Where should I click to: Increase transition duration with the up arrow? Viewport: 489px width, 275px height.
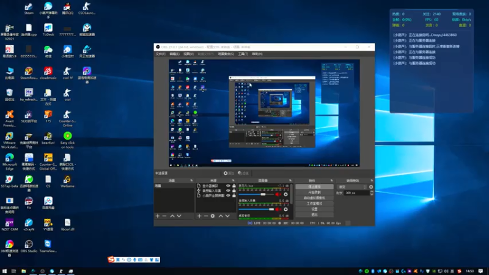pos(372,192)
